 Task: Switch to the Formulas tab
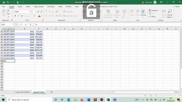(x=51, y=7)
